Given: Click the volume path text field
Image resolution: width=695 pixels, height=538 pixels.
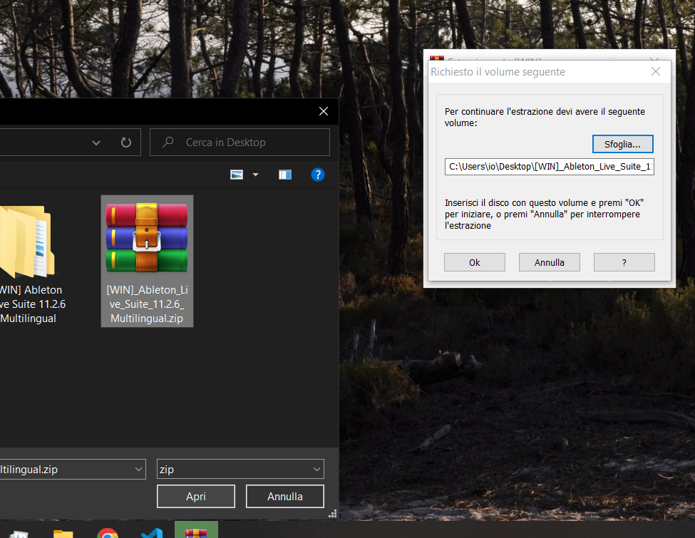Looking at the screenshot, I should 549,167.
